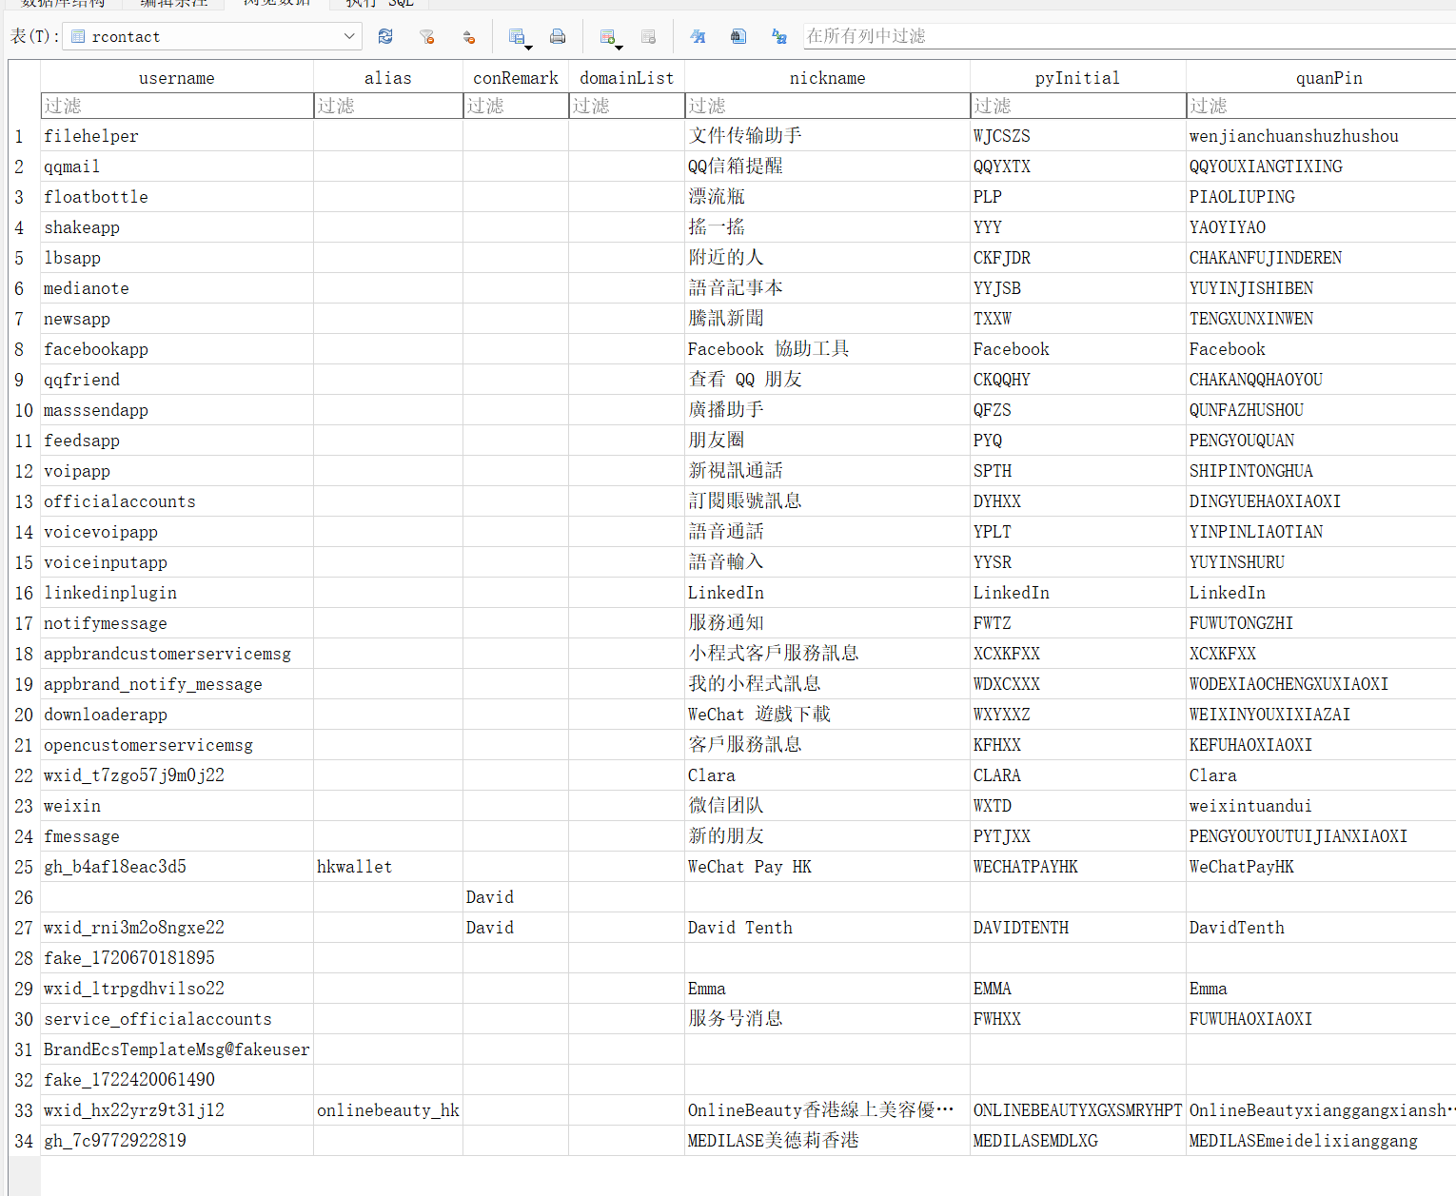
Task: Select the 'PIAOLIUPING' quanPin cell
Action: pyautogui.click(x=1322, y=197)
